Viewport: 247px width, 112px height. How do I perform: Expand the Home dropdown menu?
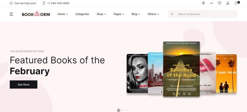[x=63, y=14]
